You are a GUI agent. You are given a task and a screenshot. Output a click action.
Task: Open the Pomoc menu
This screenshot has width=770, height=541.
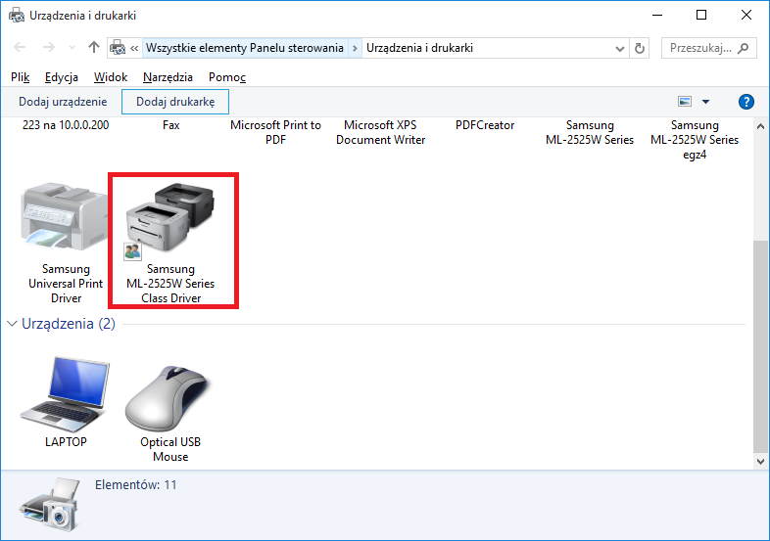click(227, 77)
